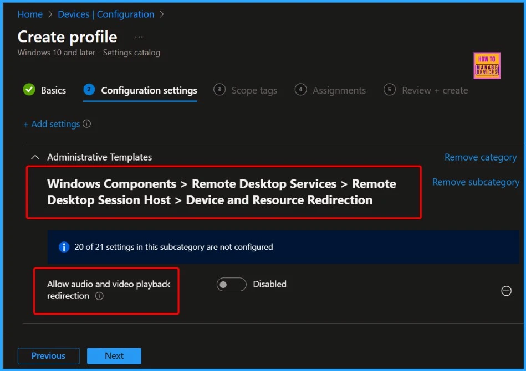The width and height of the screenshot is (526, 371).
Task: Toggle Allow audio and video playback redirection
Action: [x=232, y=285]
